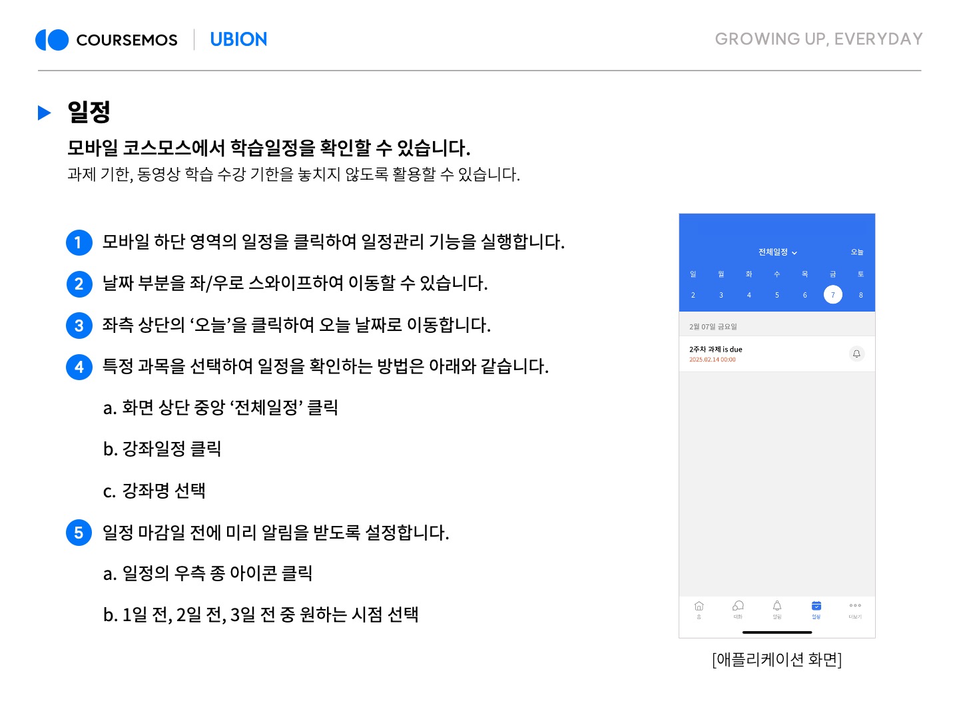Choose date 5 under Wednesday (수)
This screenshot has width=959, height=719.
click(777, 295)
